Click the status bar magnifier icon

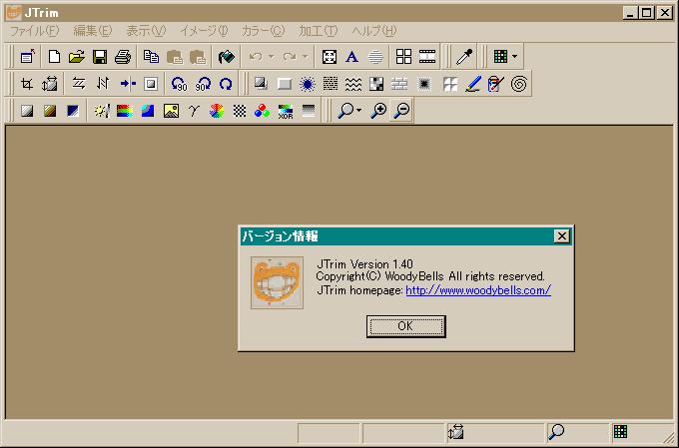coord(556,432)
